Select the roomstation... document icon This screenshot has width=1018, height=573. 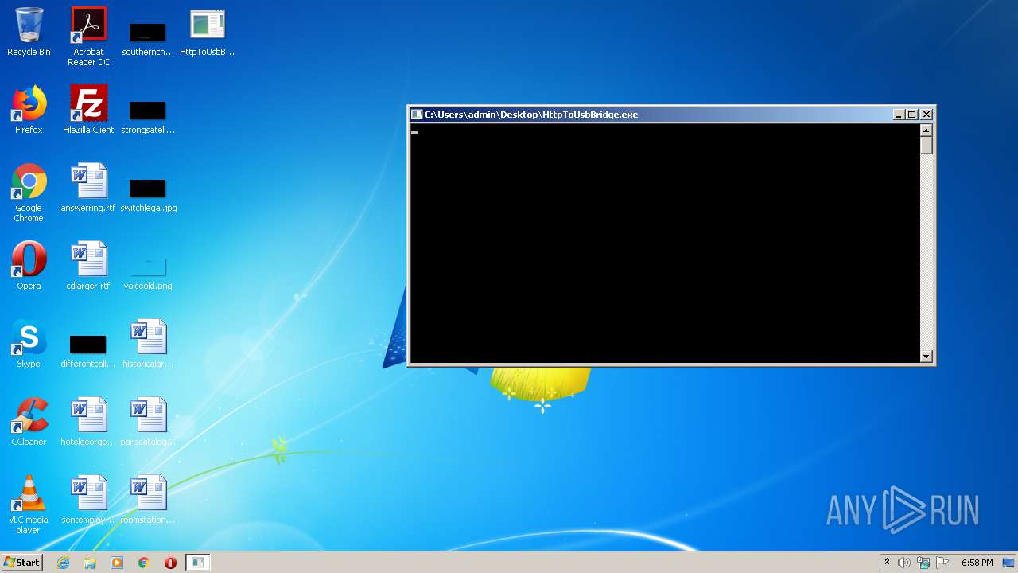pyautogui.click(x=148, y=501)
